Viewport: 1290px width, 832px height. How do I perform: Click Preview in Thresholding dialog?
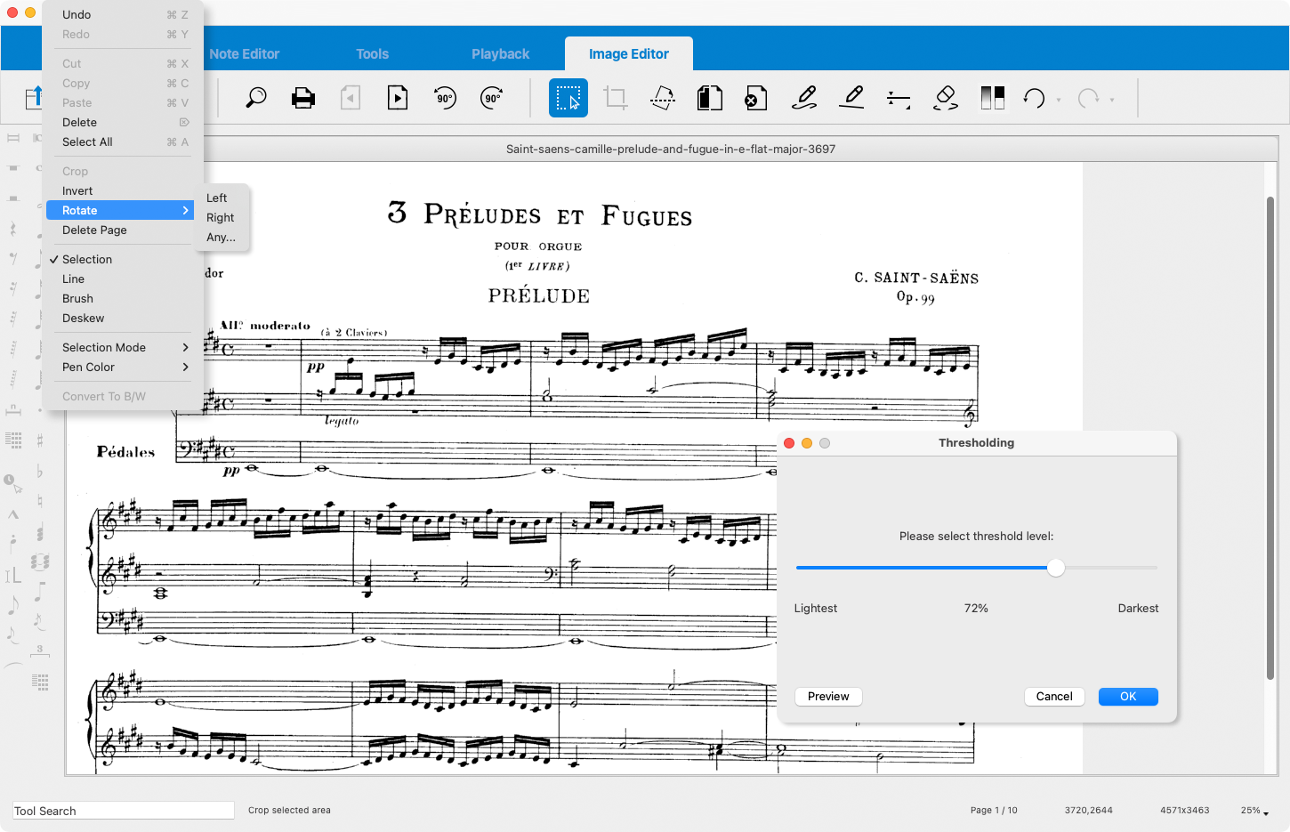pos(828,697)
